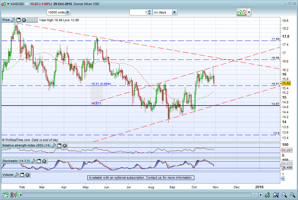Click the RSI value tag 50.297
The width and height of the screenshot is (298, 200).
pyautogui.click(x=287, y=150)
